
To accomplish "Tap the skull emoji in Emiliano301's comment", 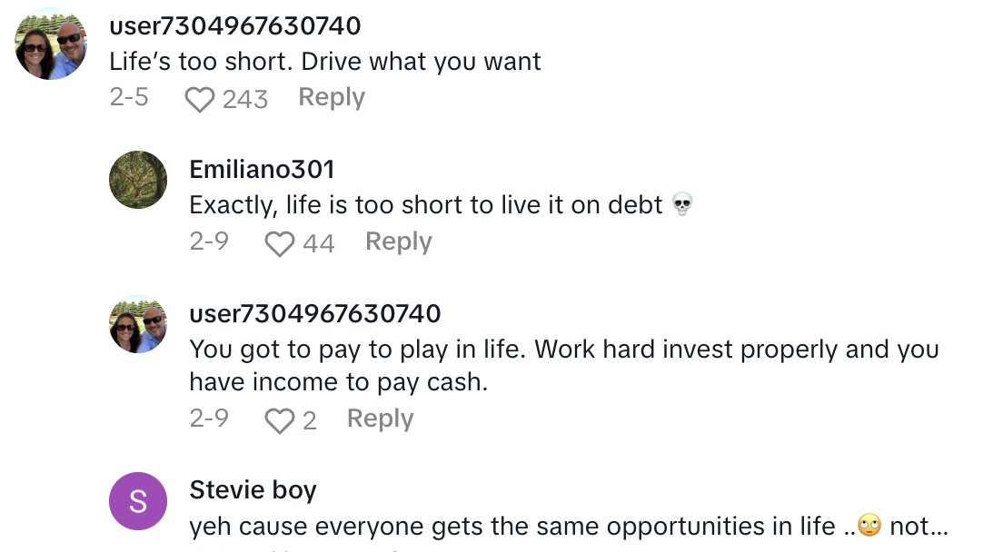I will point(681,205).
